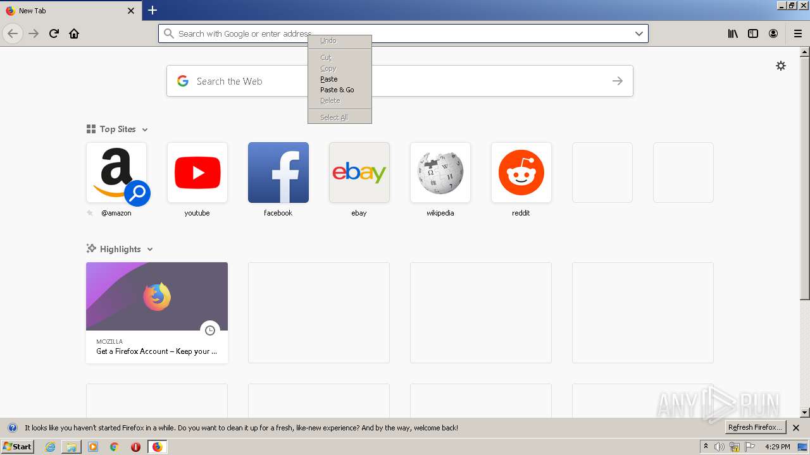Click the Top Sites grid icon
This screenshot has width=810, height=455.
coord(91,129)
